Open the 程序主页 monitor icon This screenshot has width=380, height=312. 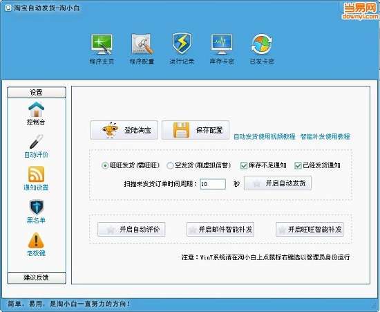(x=102, y=44)
